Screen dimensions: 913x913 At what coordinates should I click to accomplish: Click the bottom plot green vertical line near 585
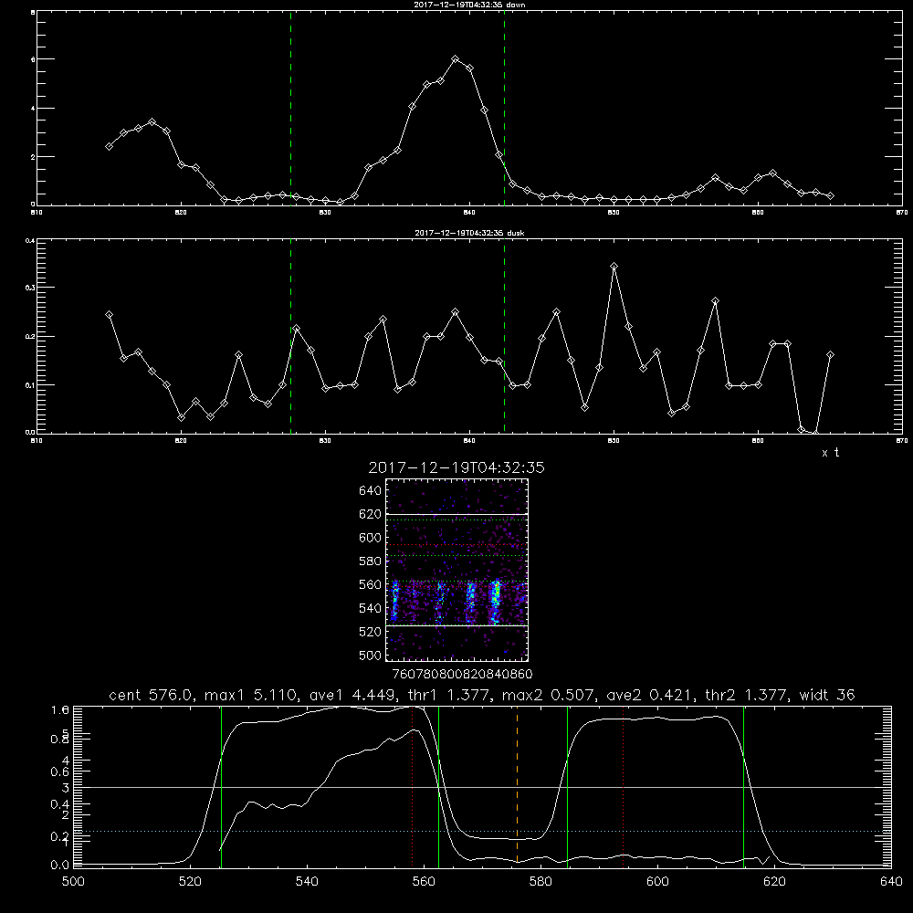click(x=567, y=786)
